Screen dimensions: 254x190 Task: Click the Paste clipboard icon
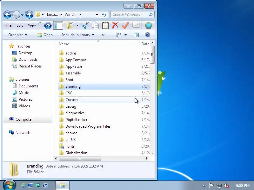coord(105,25)
